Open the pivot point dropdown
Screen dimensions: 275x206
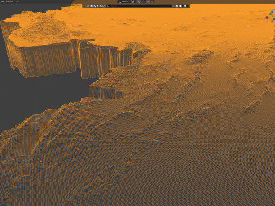[x=134, y=2]
